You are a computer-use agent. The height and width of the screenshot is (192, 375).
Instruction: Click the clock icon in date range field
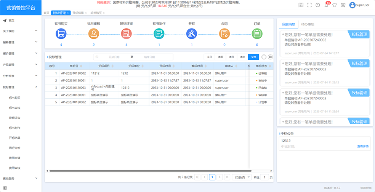click(97, 57)
